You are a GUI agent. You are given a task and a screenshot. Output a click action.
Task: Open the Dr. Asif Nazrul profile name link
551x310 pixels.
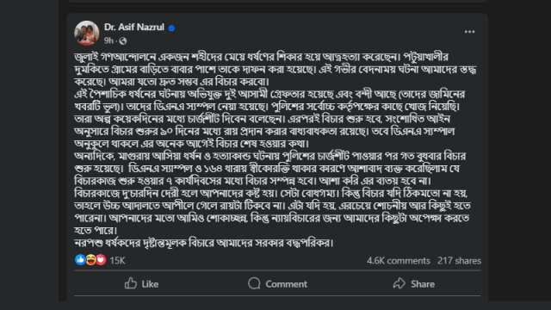[134, 27]
